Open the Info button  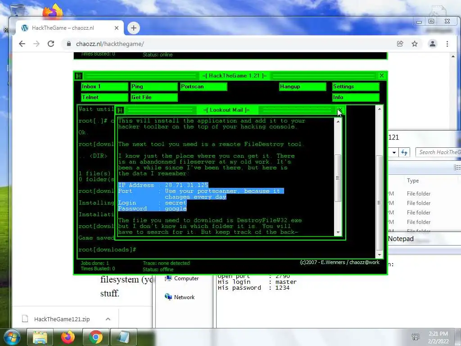[x=356, y=97]
